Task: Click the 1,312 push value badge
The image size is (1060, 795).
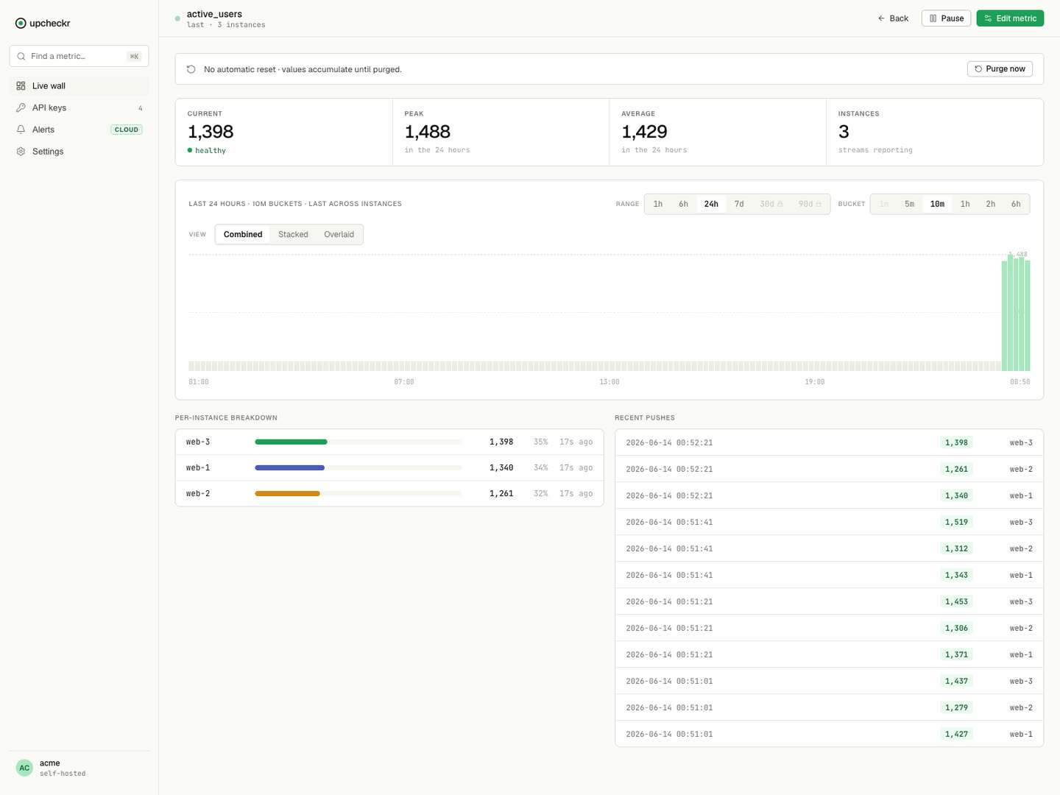Action: pos(956,548)
